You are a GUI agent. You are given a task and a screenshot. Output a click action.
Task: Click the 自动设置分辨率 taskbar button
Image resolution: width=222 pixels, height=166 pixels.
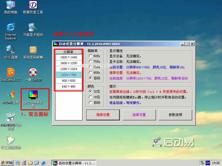pos(74,163)
